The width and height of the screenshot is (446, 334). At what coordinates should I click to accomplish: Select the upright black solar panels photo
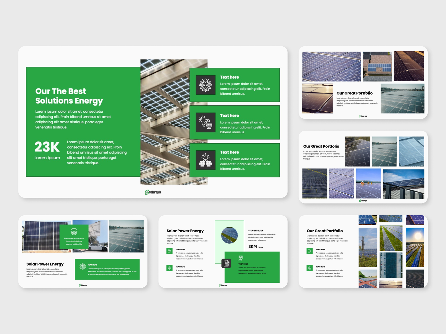point(41,237)
